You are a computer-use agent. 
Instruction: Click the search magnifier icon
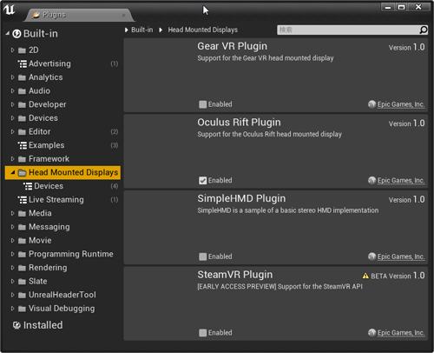[x=424, y=30]
